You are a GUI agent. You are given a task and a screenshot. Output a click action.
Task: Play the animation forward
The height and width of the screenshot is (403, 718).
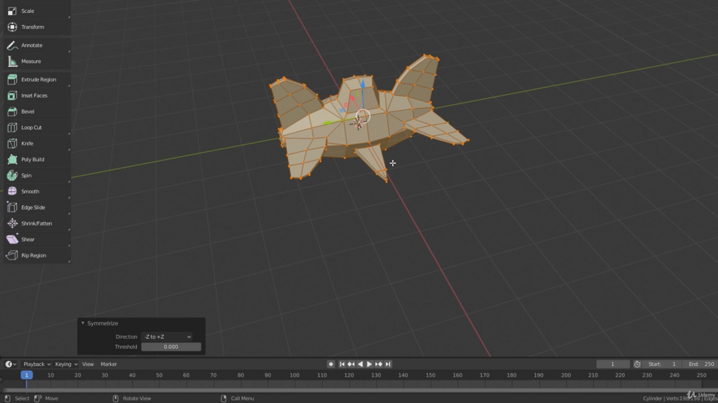369,364
